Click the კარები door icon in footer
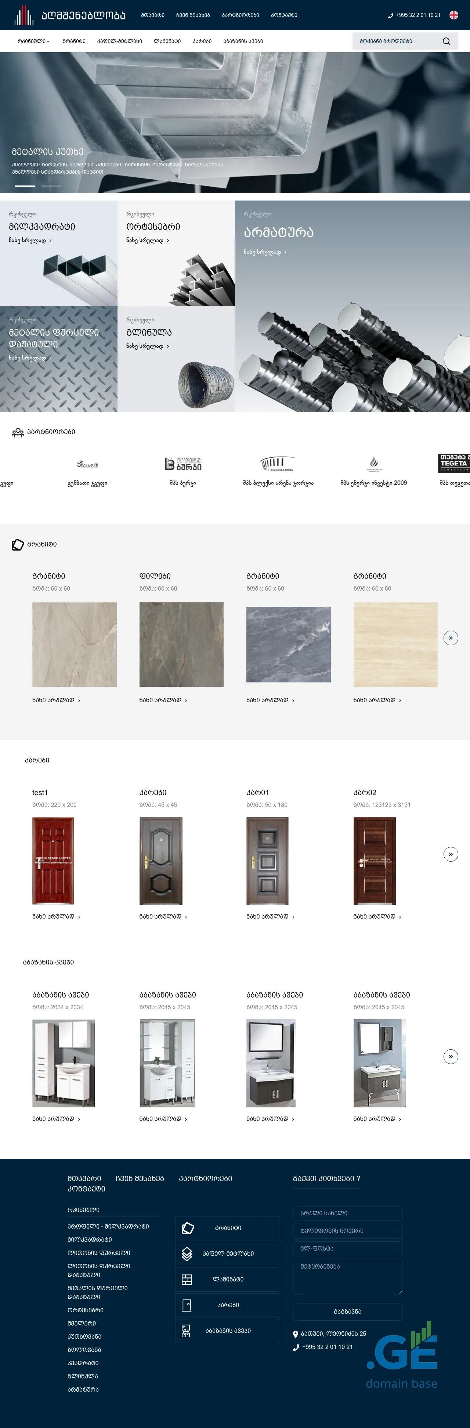This screenshot has width=470, height=1428. tap(187, 1305)
